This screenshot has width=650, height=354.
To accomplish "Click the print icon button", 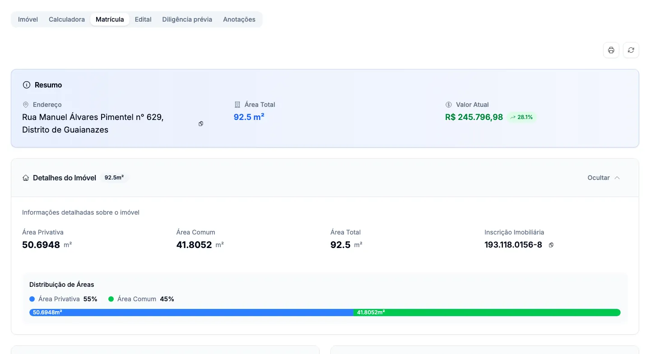I will tap(611, 50).
